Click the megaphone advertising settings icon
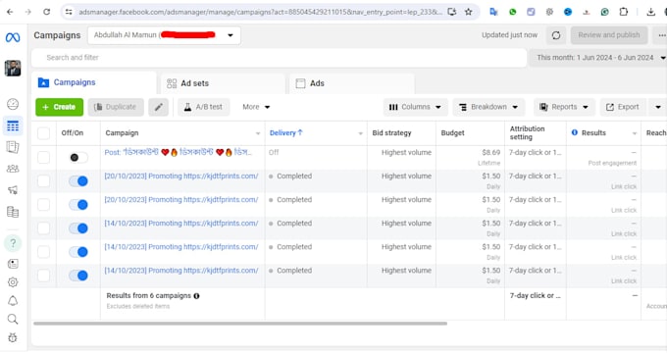 coord(13,189)
